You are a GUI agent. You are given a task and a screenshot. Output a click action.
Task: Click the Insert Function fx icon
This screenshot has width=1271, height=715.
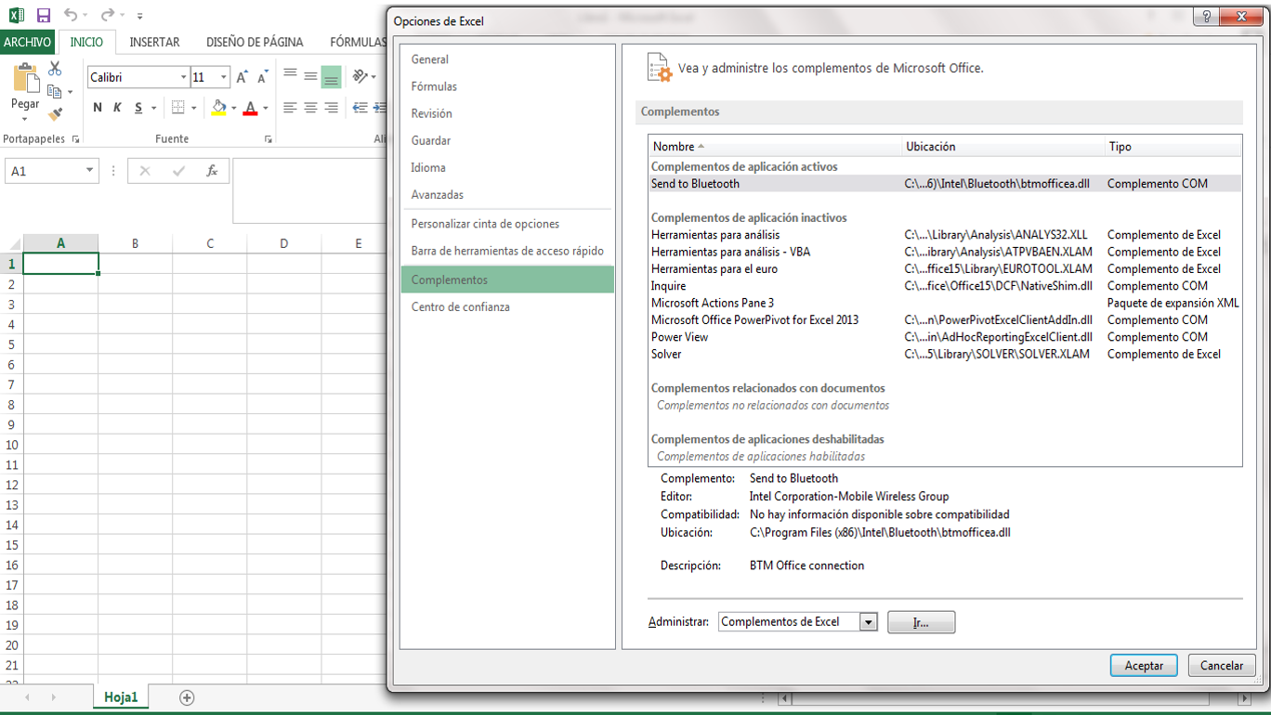point(212,171)
